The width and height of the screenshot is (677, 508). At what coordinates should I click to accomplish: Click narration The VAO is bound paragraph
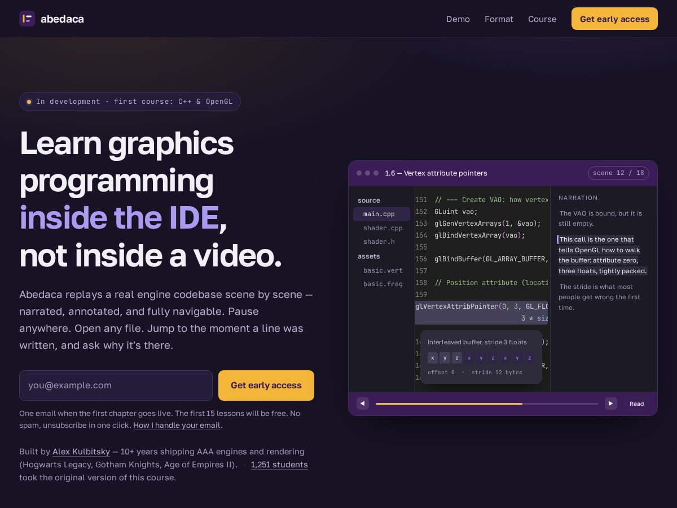click(601, 218)
